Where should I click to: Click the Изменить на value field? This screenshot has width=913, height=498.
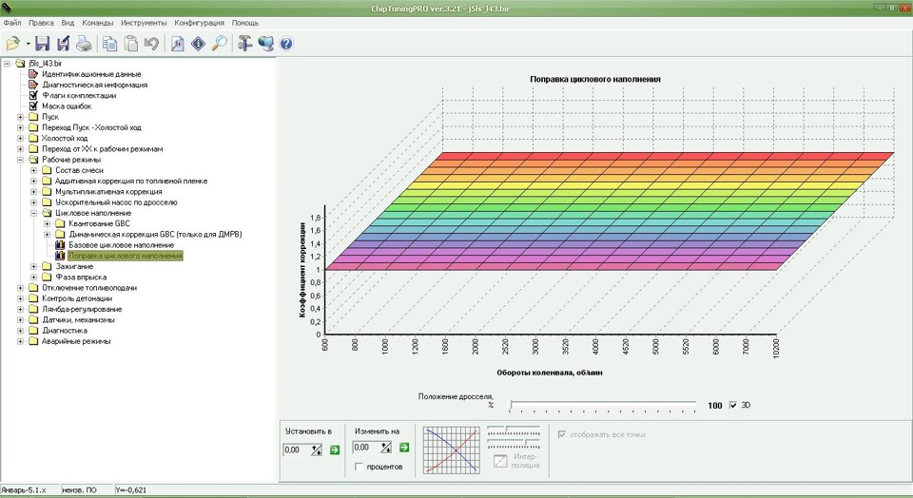tap(366, 448)
